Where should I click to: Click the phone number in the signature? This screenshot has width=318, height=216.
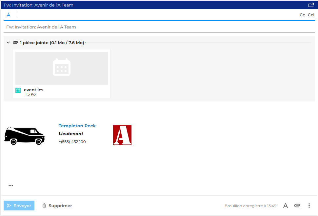click(72, 142)
